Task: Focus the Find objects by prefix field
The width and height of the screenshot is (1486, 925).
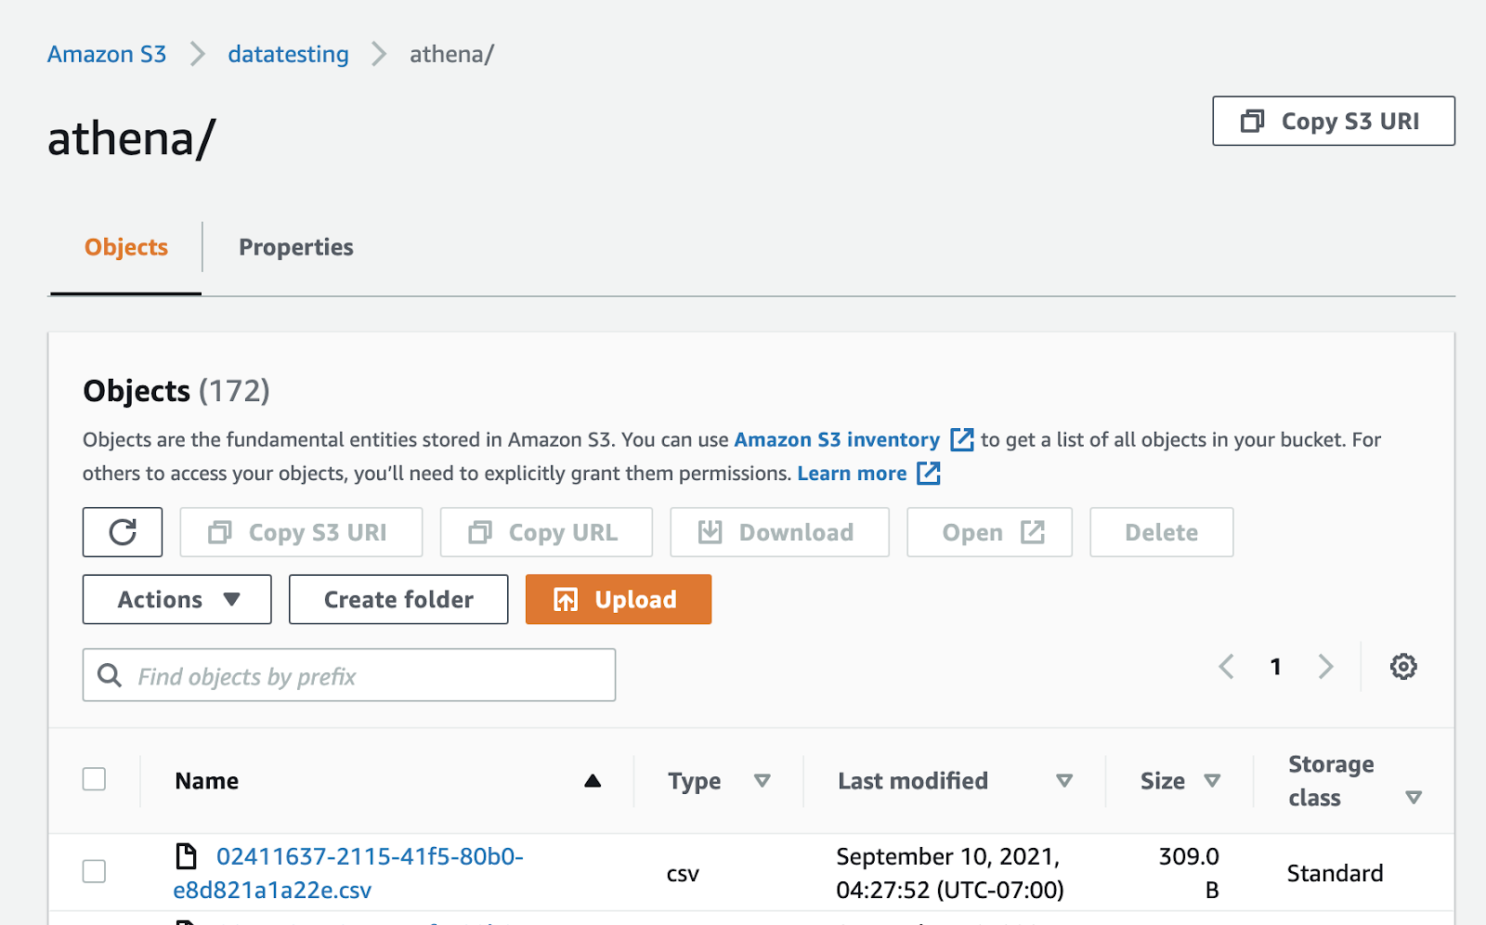Action: click(x=362, y=675)
